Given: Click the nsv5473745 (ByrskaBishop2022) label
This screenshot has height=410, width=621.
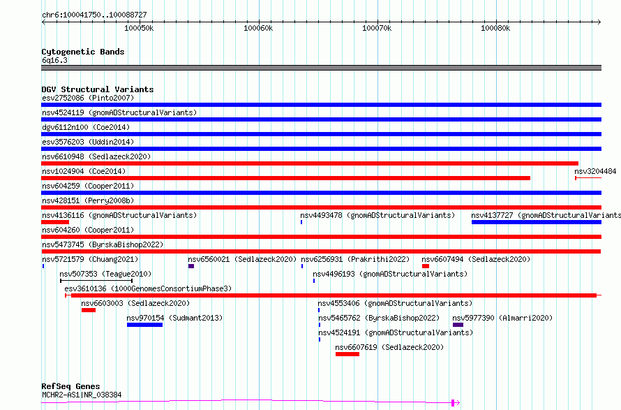Looking at the screenshot, I should [x=103, y=244].
